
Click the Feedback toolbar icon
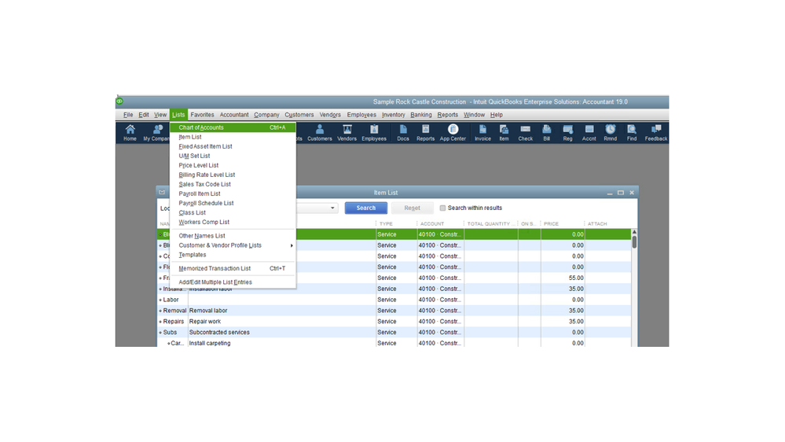point(656,133)
